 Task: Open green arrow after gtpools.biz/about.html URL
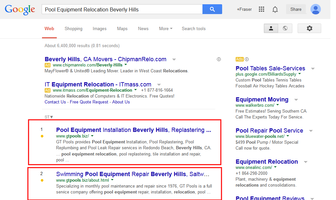112,180
